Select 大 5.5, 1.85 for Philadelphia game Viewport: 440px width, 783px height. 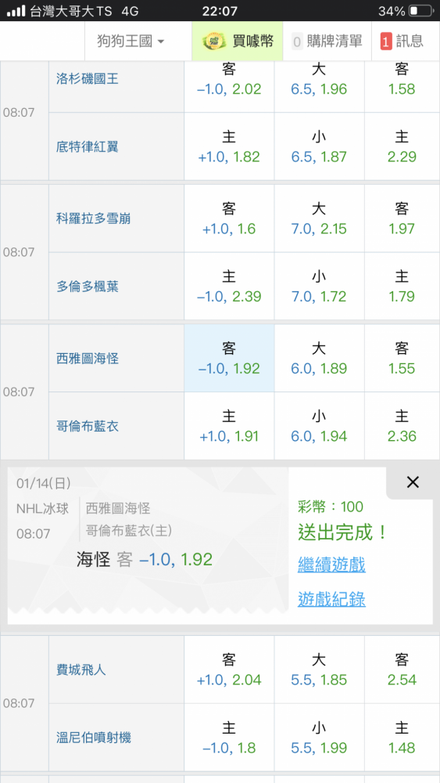tap(319, 669)
